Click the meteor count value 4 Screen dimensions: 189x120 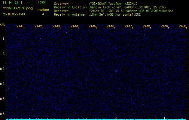point(43,14)
